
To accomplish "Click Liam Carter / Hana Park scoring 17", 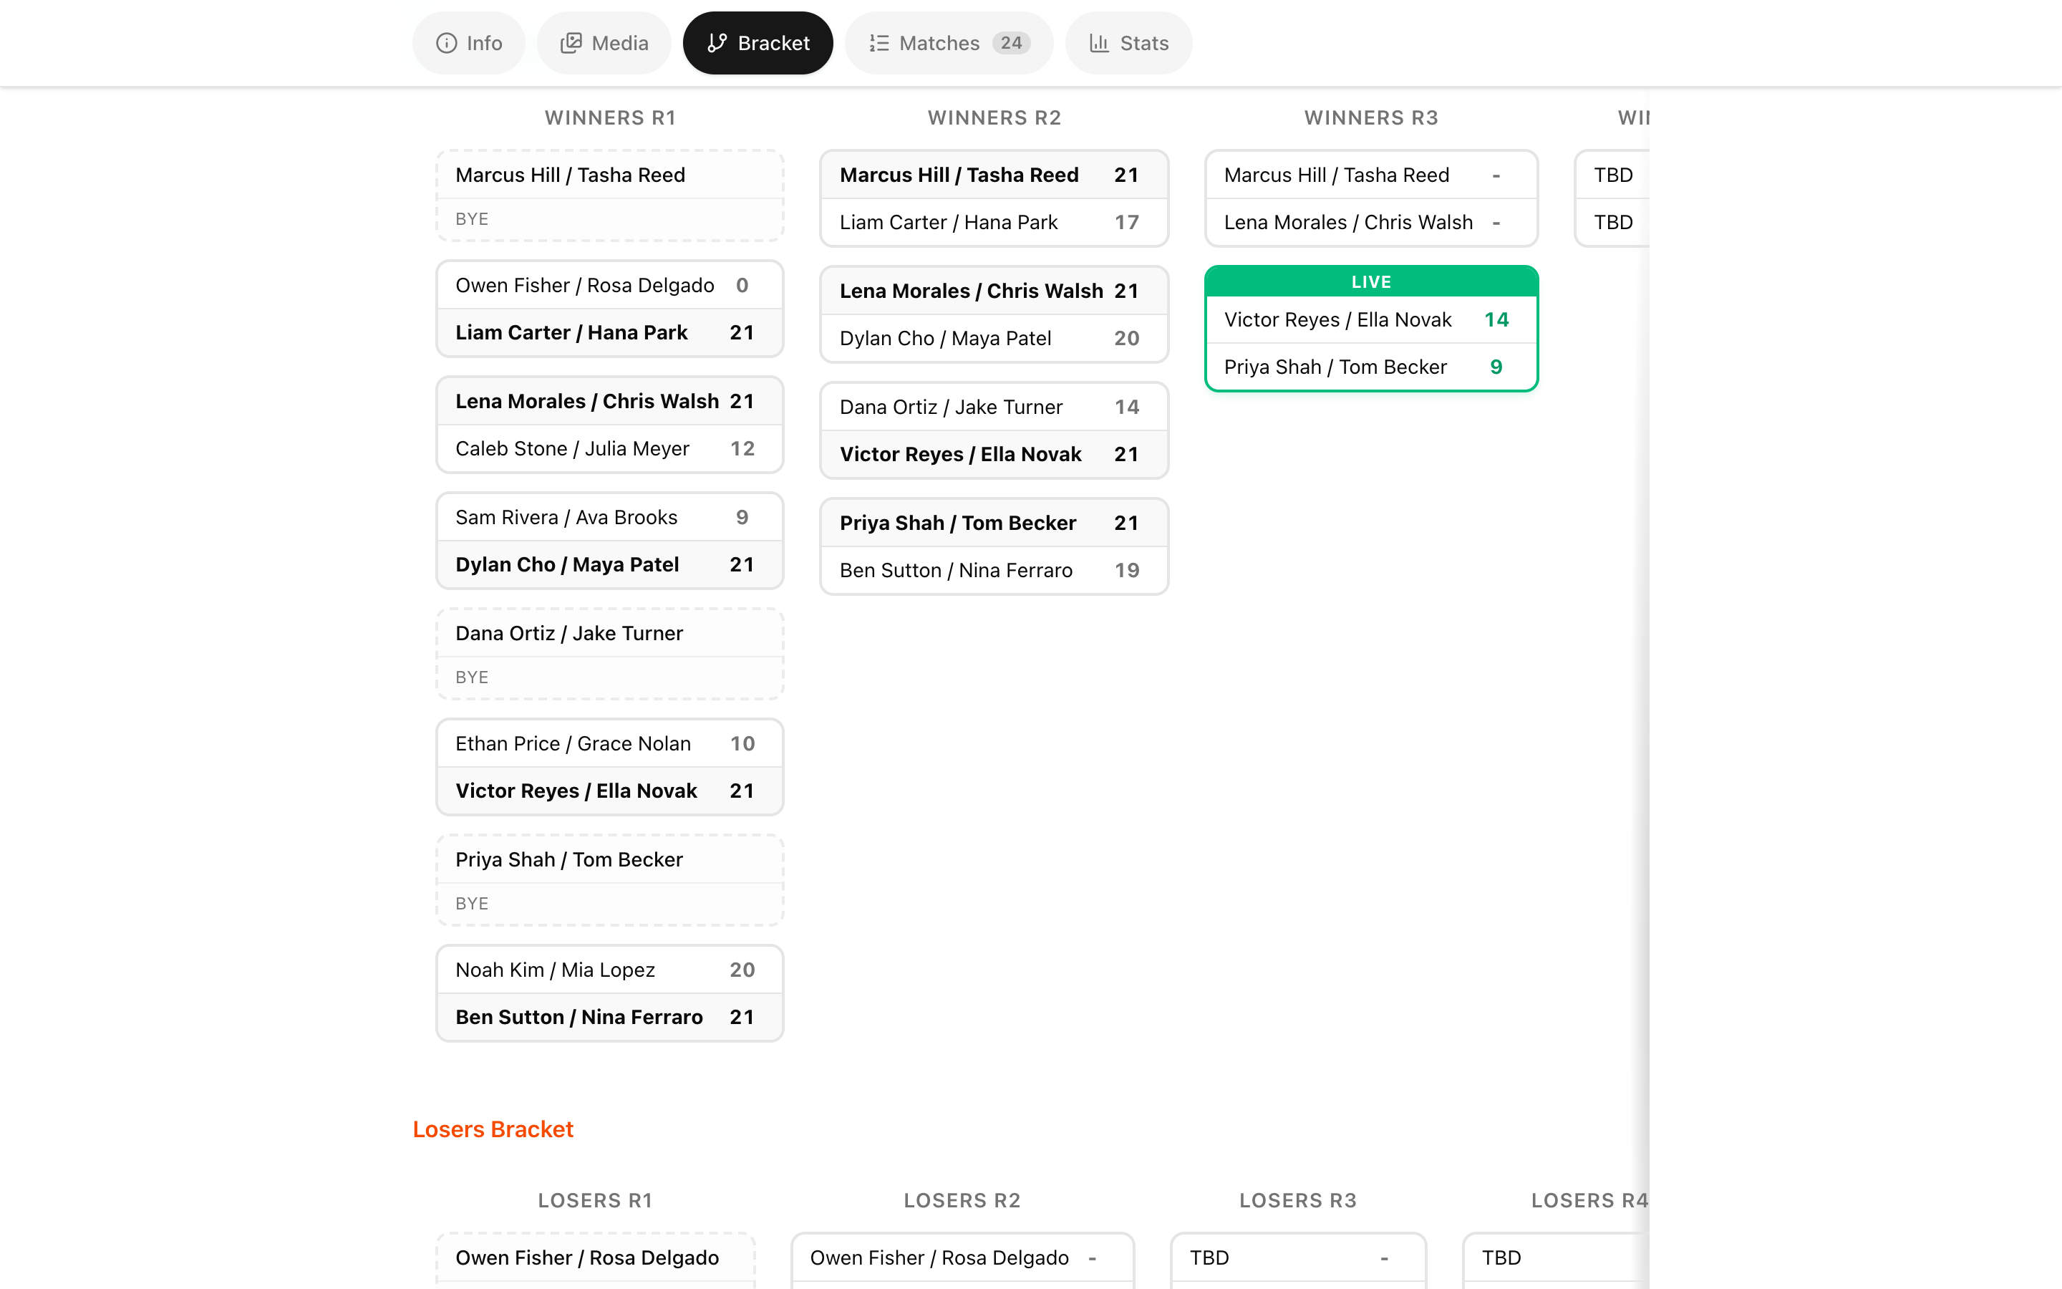I will tap(994, 223).
